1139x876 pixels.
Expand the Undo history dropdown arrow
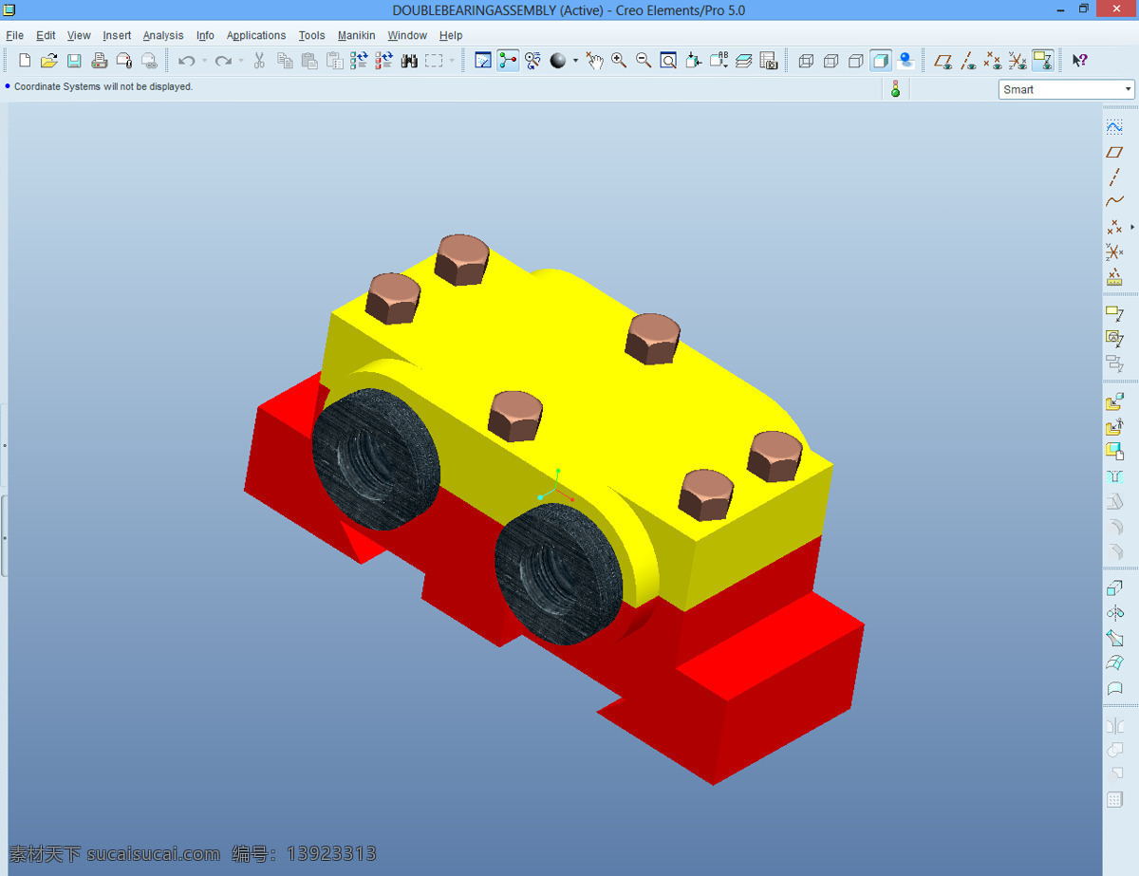[204, 61]
